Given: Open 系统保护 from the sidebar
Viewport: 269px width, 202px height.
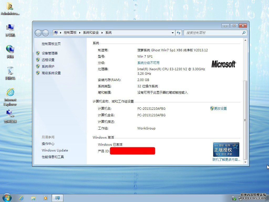Looking at the screenshot, I should point(48,67).
